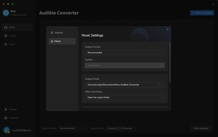Select the Music settings tab
Viewport: 218px width, 137px height.
click(x=62, y=41)
